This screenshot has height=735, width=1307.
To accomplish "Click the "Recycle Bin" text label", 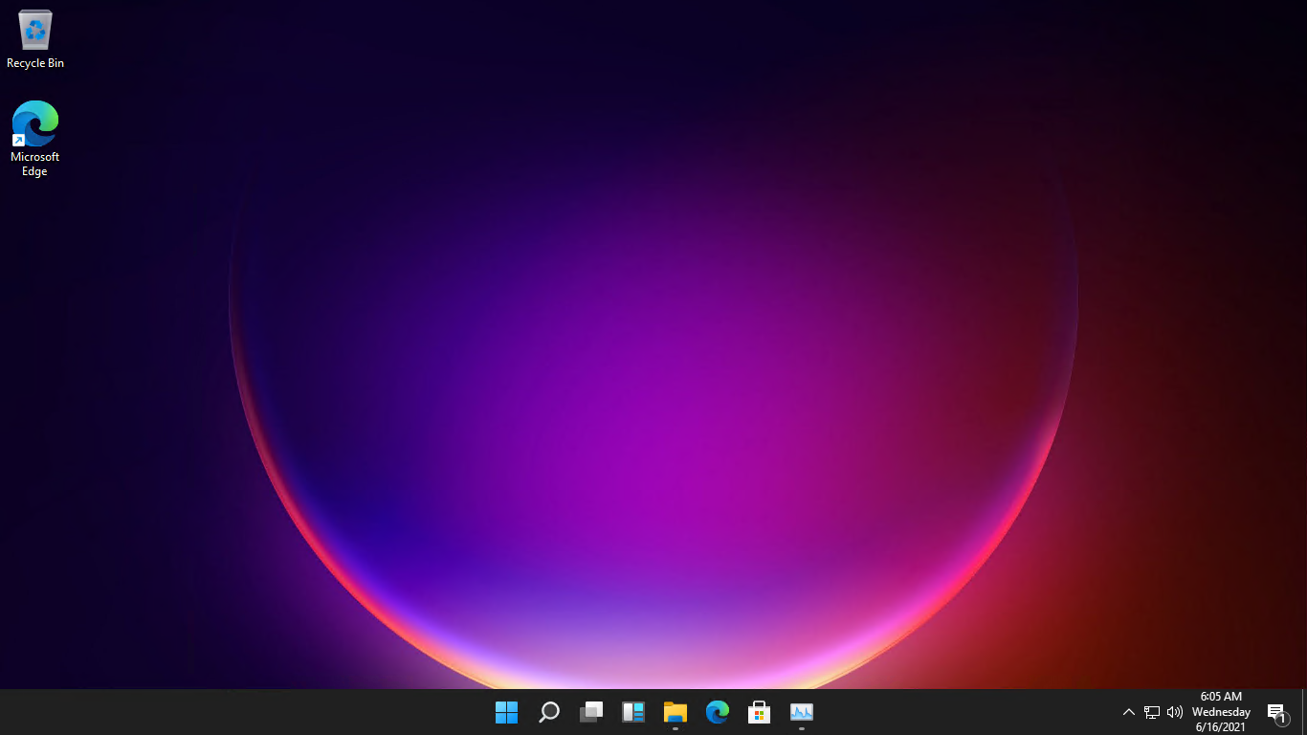I will [35, 63].
